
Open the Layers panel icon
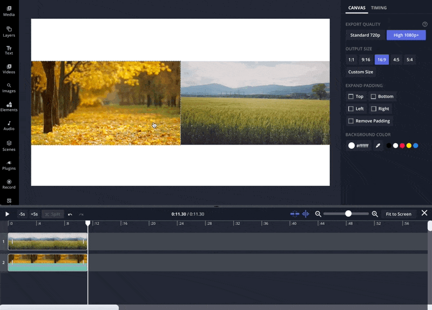(9, 31)
